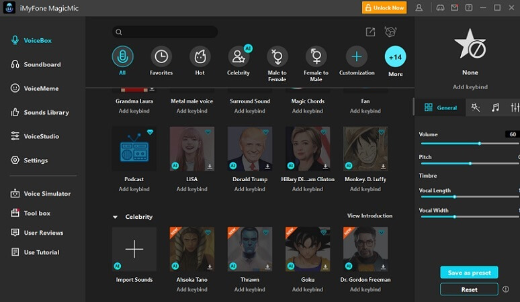Download the Hillary Clinton voice
This screenshot has width=520, height=302.
point(325,166)
